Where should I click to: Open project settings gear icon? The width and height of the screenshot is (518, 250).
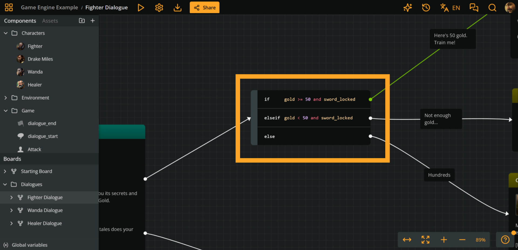tap(159, 8)
